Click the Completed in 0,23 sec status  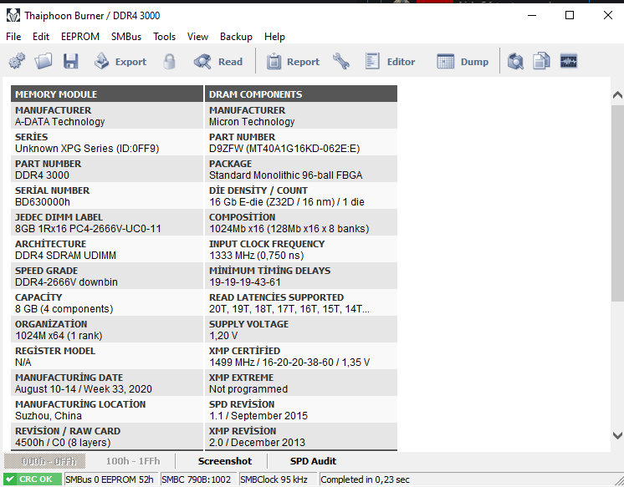365,479
